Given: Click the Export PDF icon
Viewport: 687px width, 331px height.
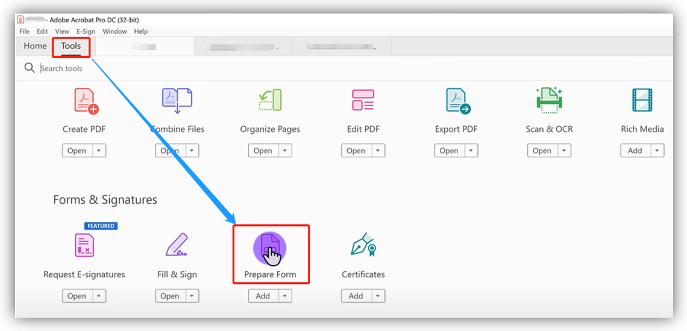Looking at the screenshot, I should coord(458,101).
